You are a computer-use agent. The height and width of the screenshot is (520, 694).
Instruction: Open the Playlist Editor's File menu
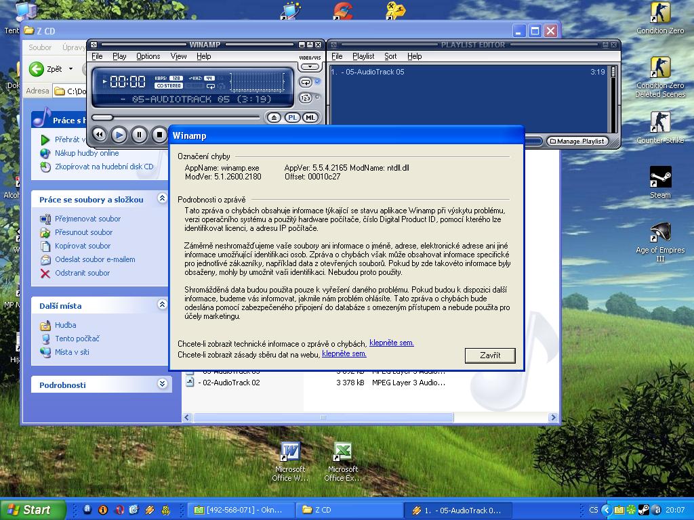click(x=337, y=56)
